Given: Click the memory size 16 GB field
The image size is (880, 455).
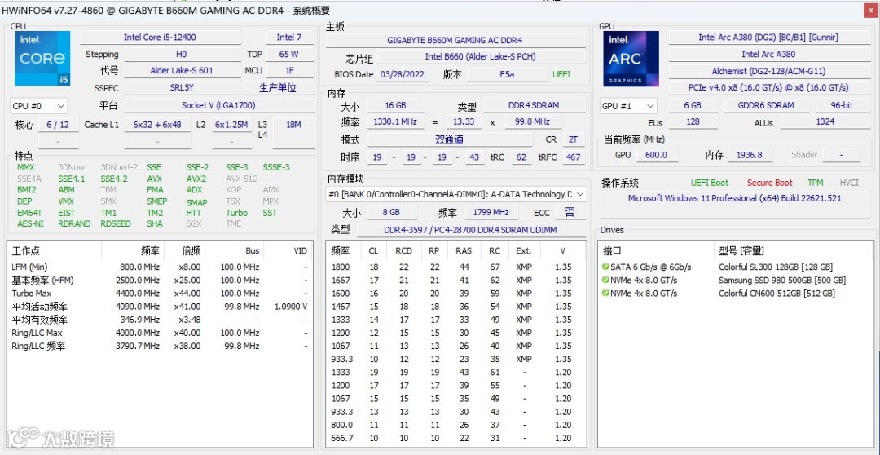Looking at the screenshot, I should (395, 106).
